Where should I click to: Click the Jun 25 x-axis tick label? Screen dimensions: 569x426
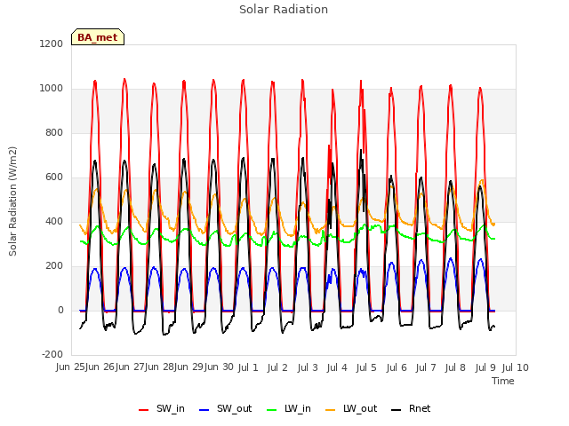(x=70, y=367)
